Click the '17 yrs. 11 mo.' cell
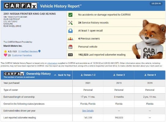This screenshot has width=166, height=122. 88,97
